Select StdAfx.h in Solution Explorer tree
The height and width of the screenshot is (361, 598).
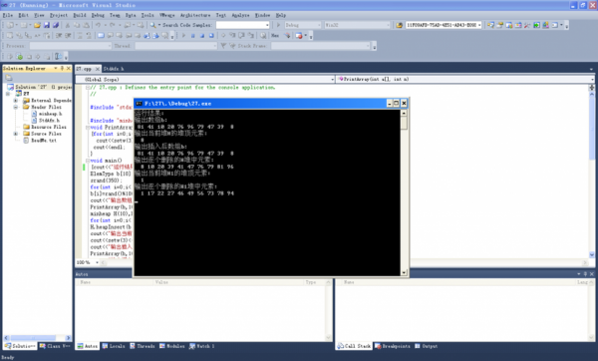pyautogui.click(x=49, y=121)
